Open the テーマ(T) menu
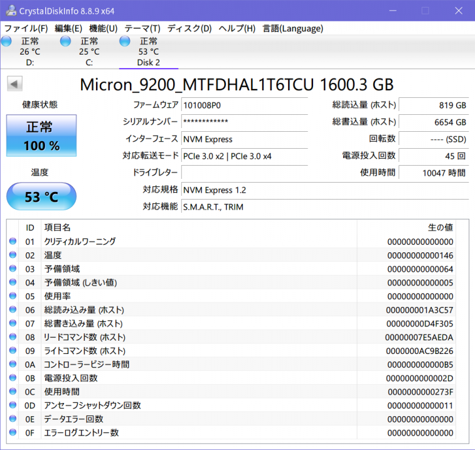Screen dimensions: 475x450 click(x=142, y=28)
